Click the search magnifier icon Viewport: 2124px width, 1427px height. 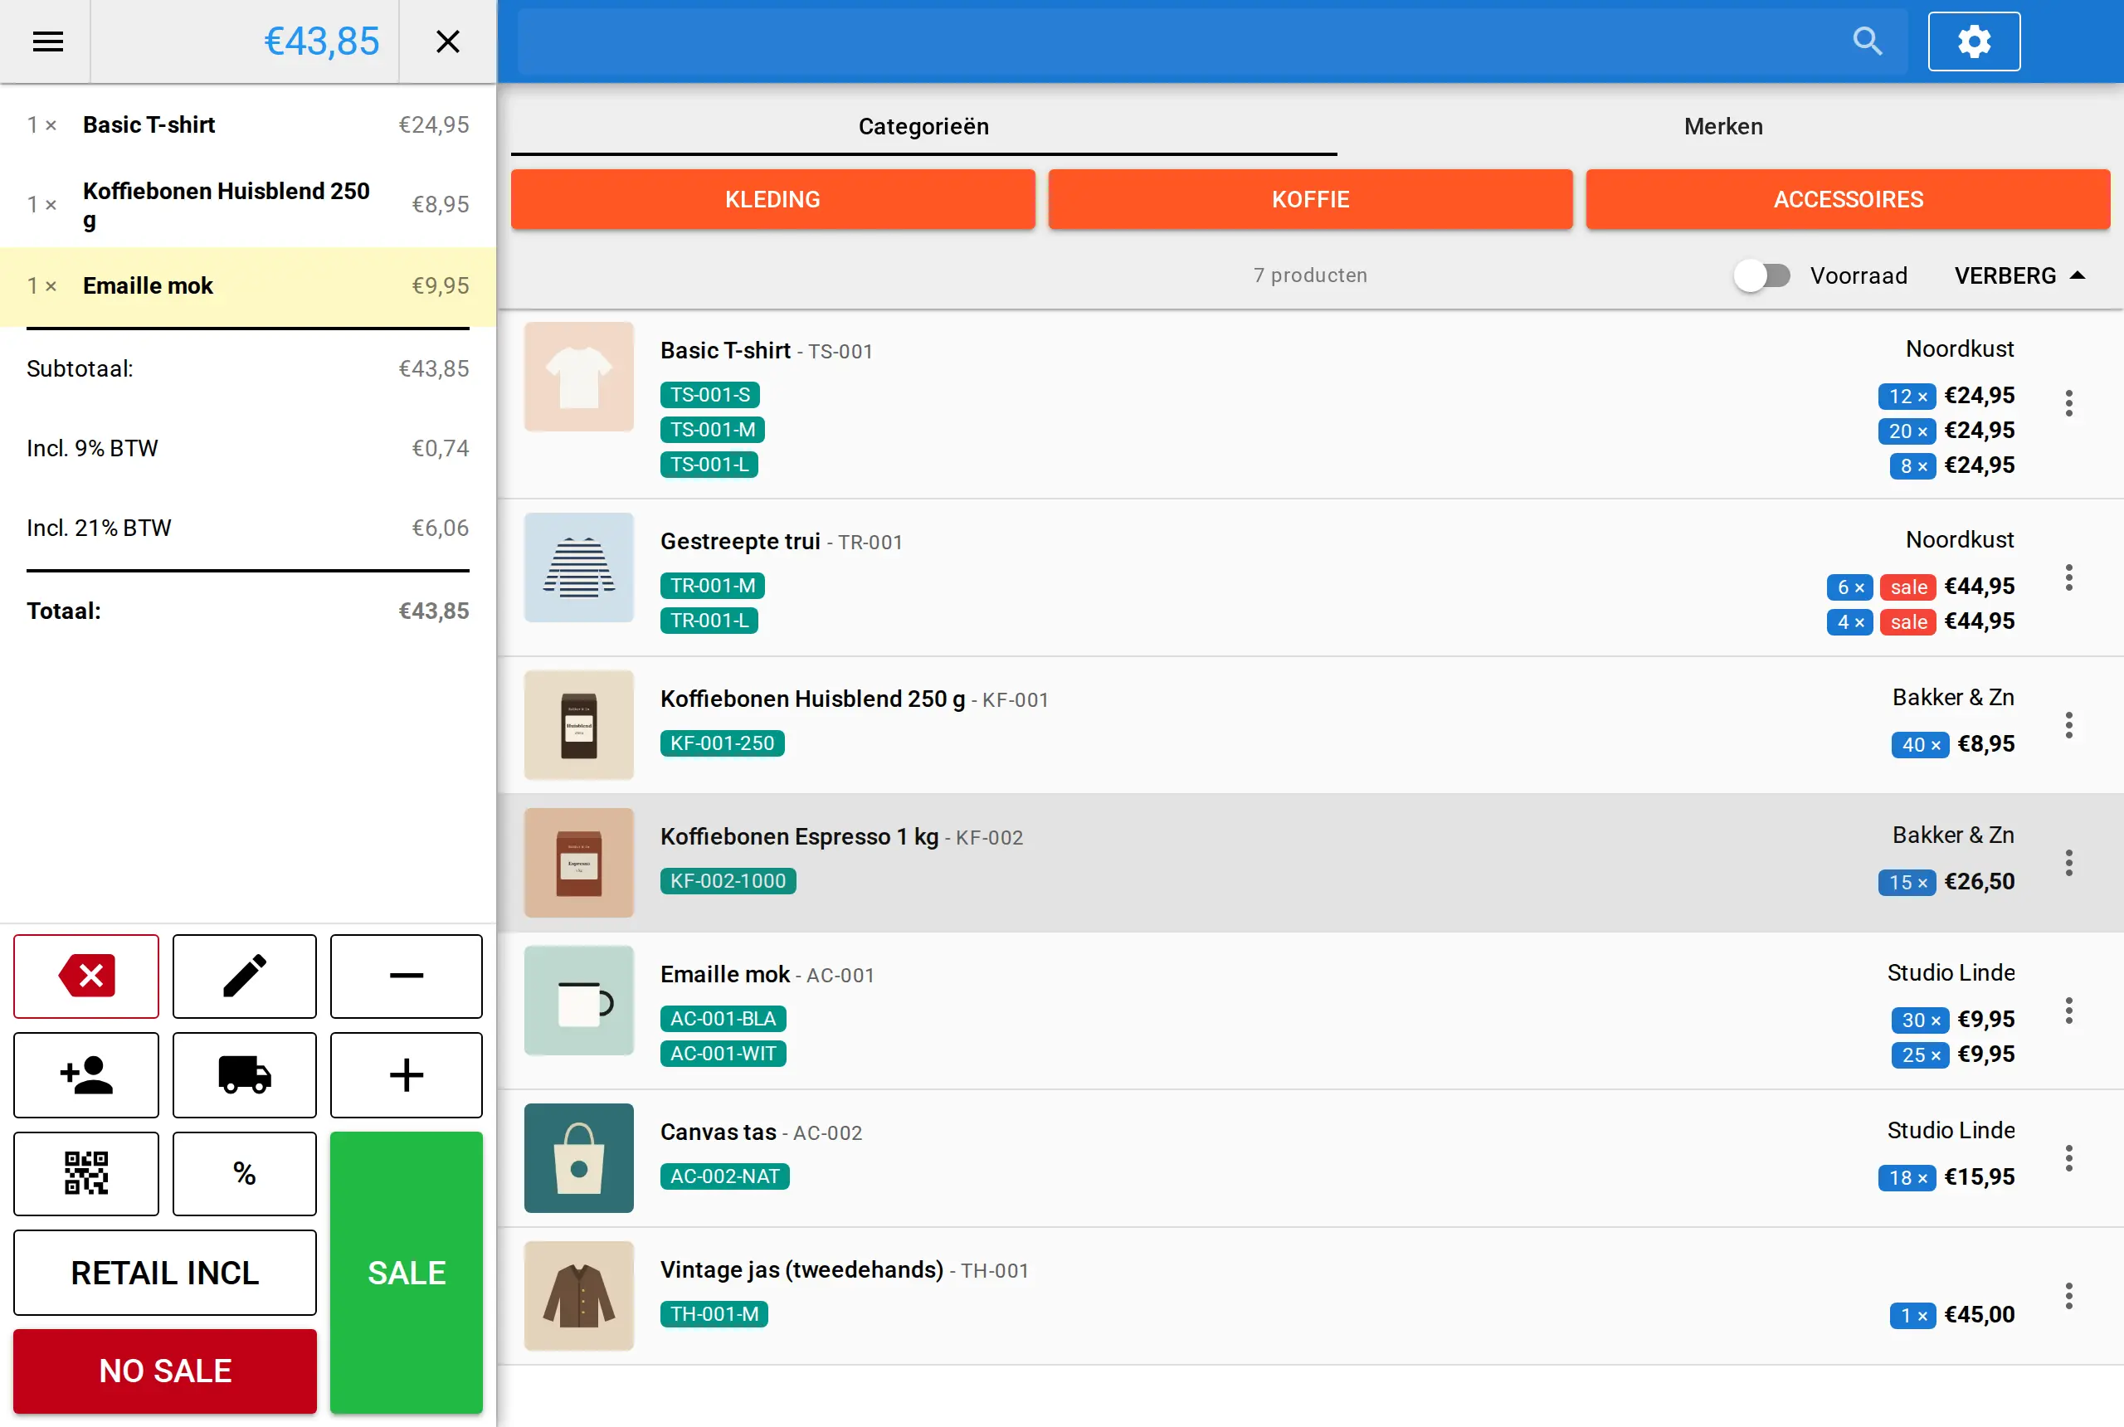1868,41
